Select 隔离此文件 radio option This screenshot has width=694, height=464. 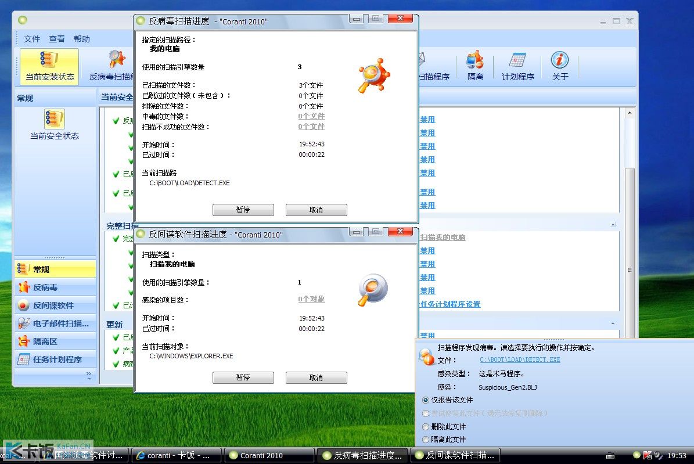(x=426, y=440)
